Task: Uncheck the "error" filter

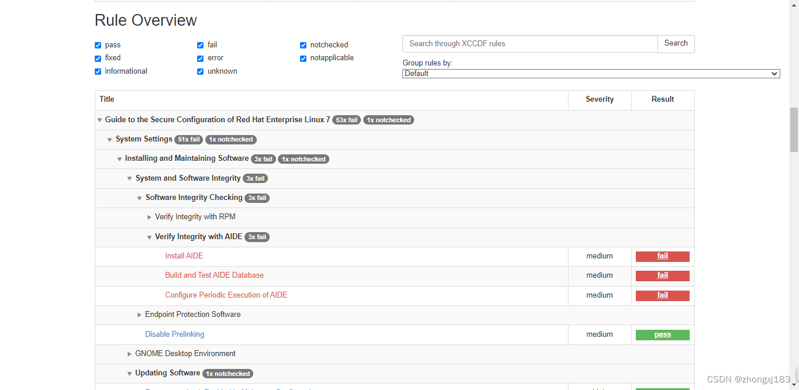Action: [x=200, y=58]
